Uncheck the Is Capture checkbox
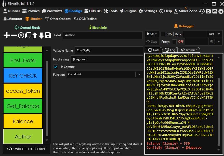Viewport: 224px width, 156px height. coord(56,67)
